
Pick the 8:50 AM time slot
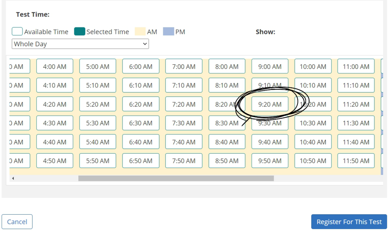point(227,161)
